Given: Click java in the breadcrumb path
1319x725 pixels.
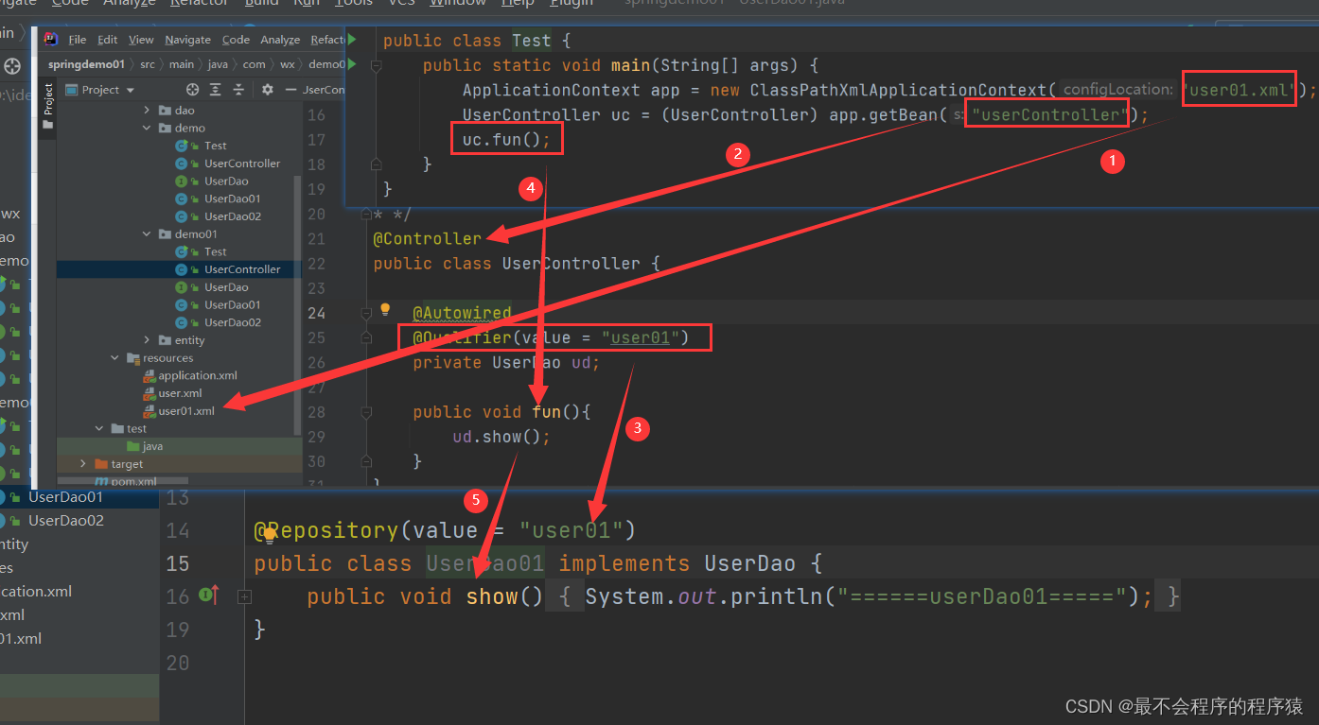Looking at the screenshot, I should pos(218,64).
